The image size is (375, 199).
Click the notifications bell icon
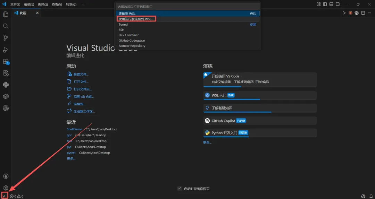pyautogui.click(x=371, y=196)
